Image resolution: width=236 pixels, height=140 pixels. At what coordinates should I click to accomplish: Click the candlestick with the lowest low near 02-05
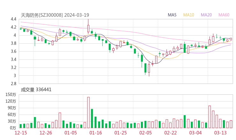point(149,68)
